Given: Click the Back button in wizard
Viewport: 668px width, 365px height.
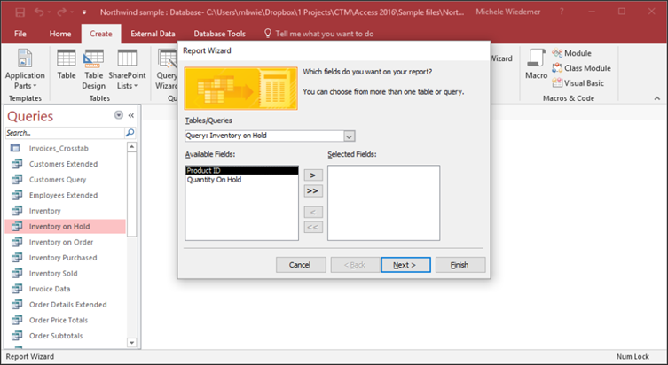Looking at the screenshot, I should click(355, 265).
